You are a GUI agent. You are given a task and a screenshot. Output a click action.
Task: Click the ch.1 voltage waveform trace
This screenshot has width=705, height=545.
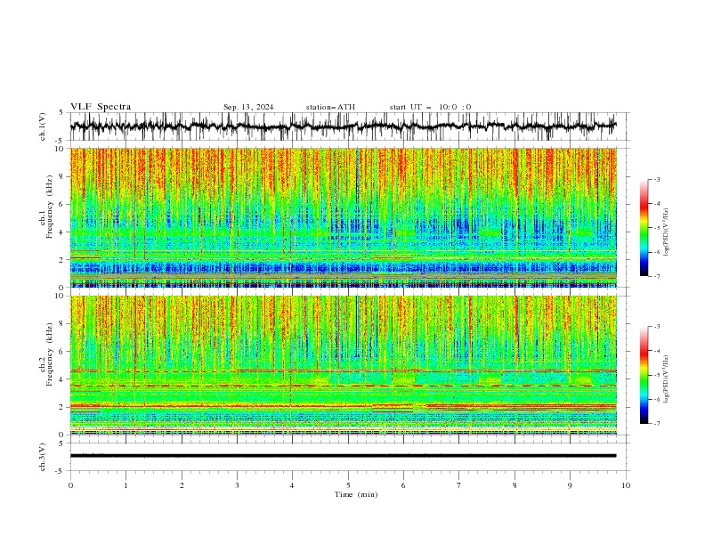pyautogui.click(x=343, y=126)
